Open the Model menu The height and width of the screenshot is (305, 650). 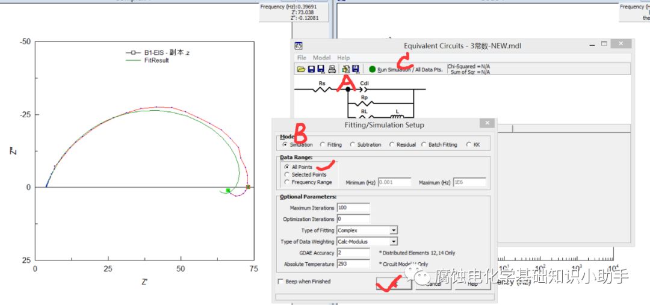[321, 58]
